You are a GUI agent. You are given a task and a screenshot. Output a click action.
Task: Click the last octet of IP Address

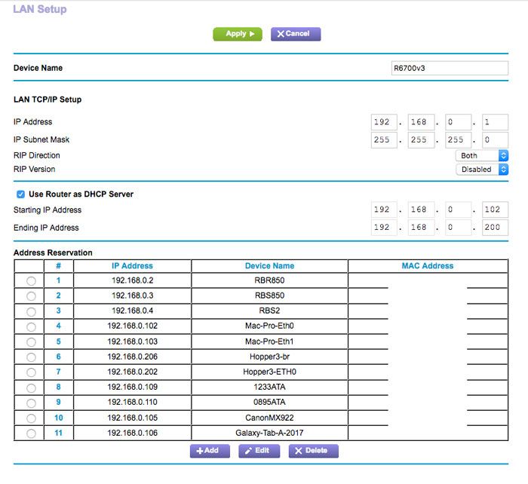tap(496, 122)
